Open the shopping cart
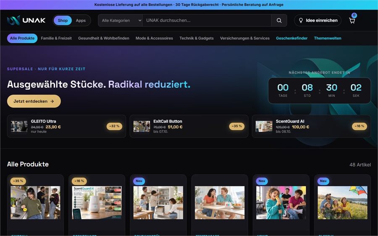 (x=352, y=21)
